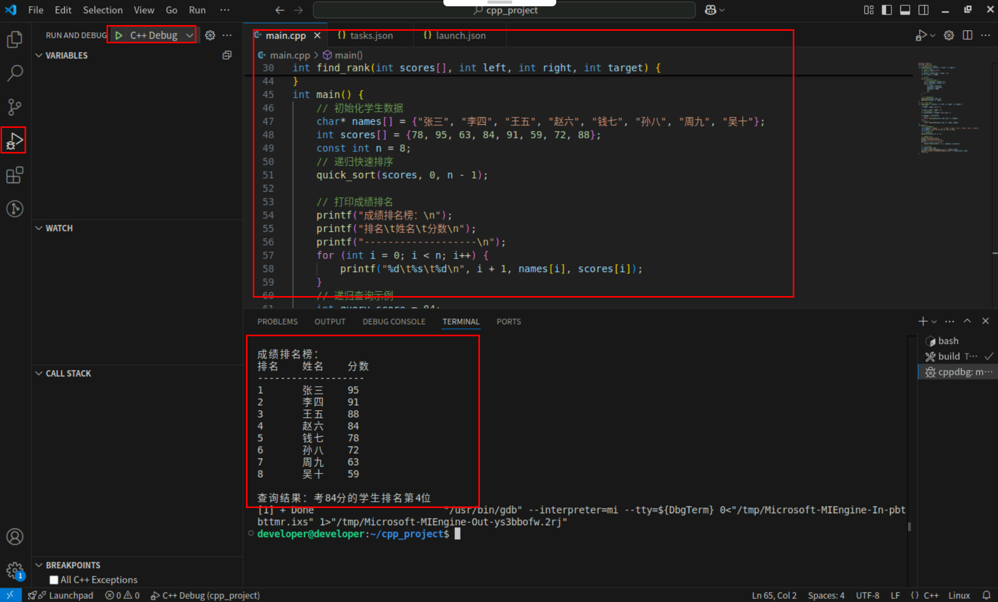Go back with the navigation arrow

280,10
